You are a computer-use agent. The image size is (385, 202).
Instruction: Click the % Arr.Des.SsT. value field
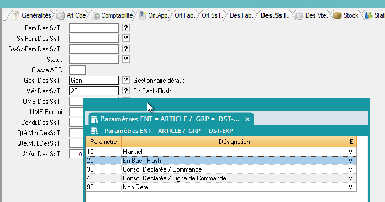tap(76, 154)
